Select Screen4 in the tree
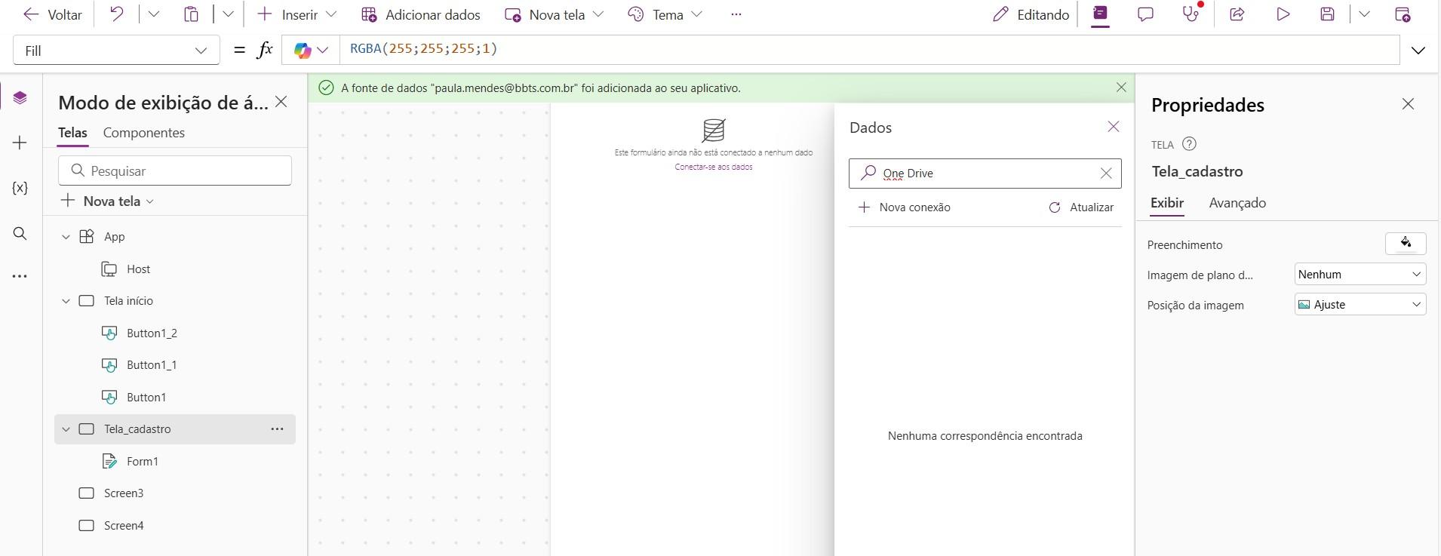Viewport: 1441px width, 556px height. [x=124, y=526]
